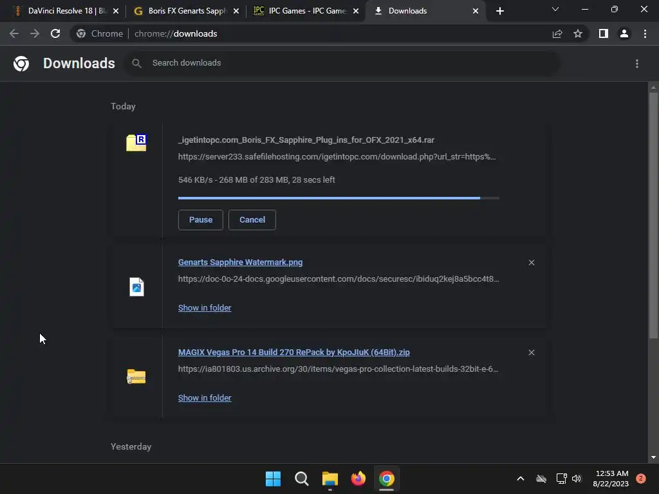Launch Firefox from the taskbar
Viewport: 659px width, 494px height.
pos(358,479)
